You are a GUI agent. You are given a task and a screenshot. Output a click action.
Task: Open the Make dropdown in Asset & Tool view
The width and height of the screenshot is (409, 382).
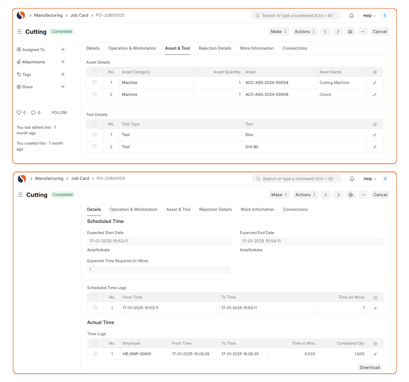click(278, 32)
